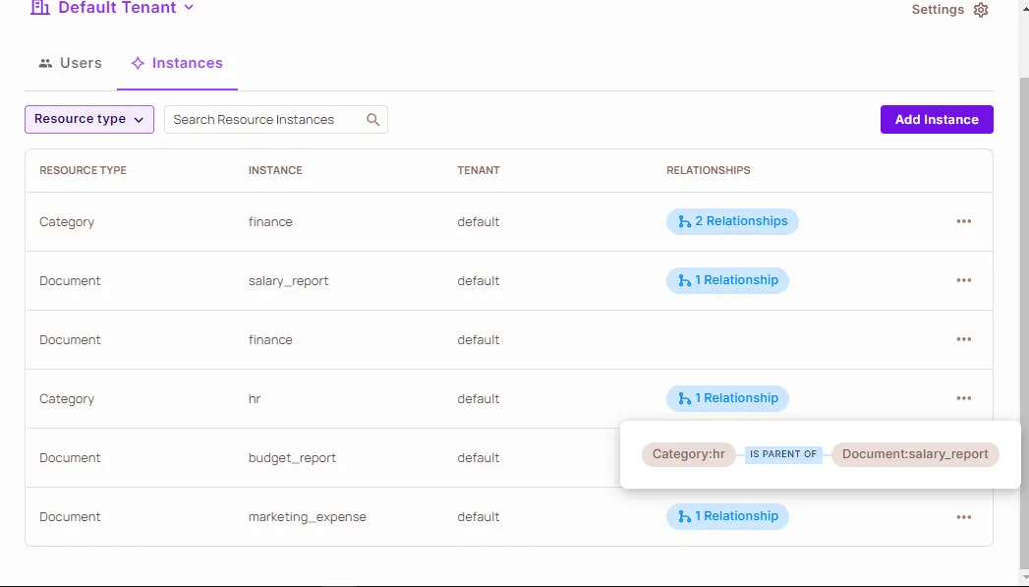Switch to the Users tab
Viewport: 1029px width, 587px height.
click(x=70, y=63)
